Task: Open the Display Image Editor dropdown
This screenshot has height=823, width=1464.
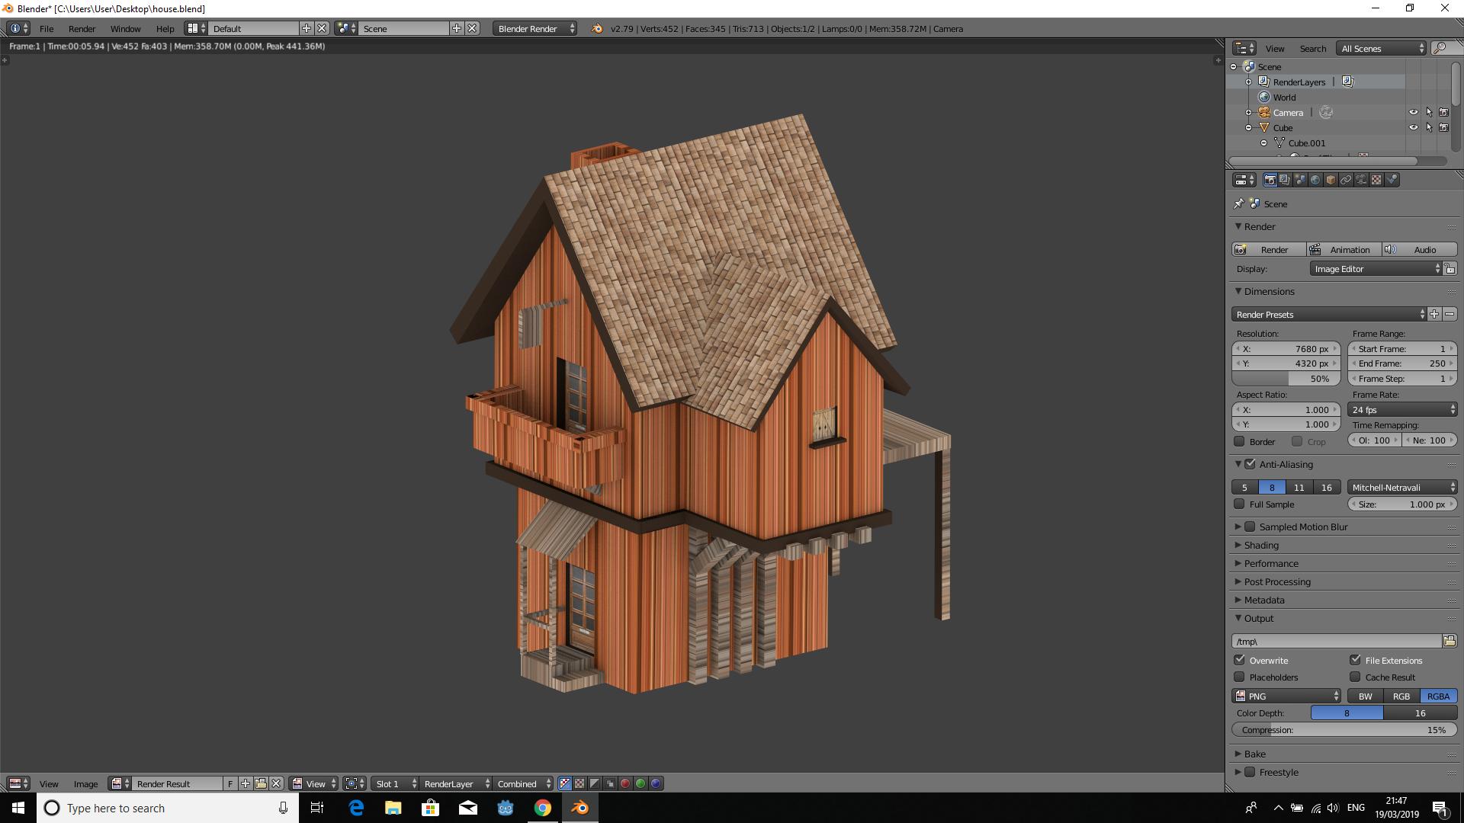Action: 1376,269
